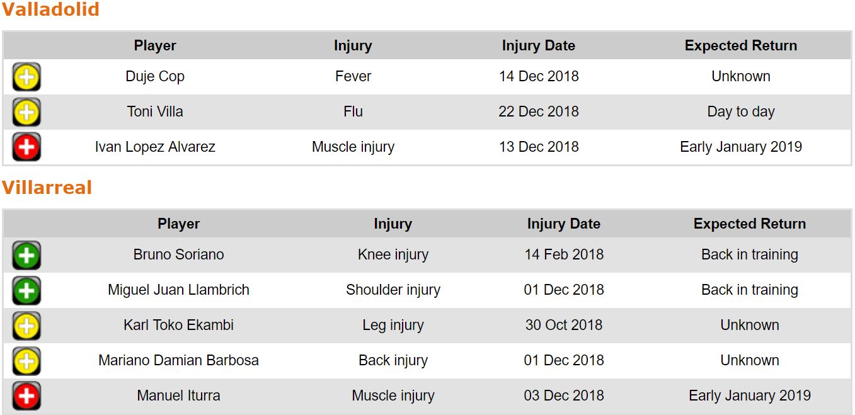The height and width of the screenshot is (415, 855).
Task: Open the Villarreal team heading
Action: click(x=47, y=188)
